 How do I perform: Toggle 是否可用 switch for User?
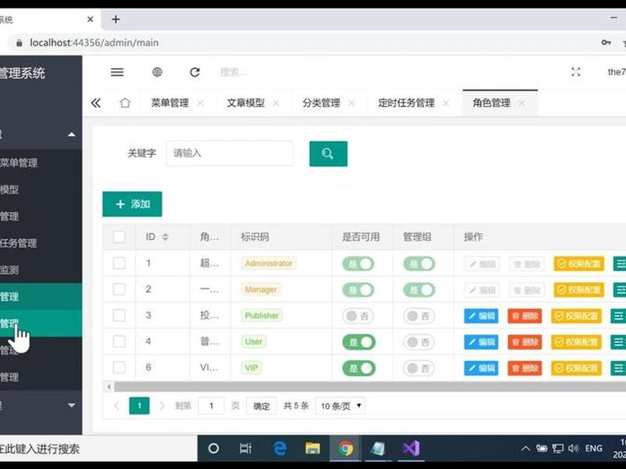point(359,342)
